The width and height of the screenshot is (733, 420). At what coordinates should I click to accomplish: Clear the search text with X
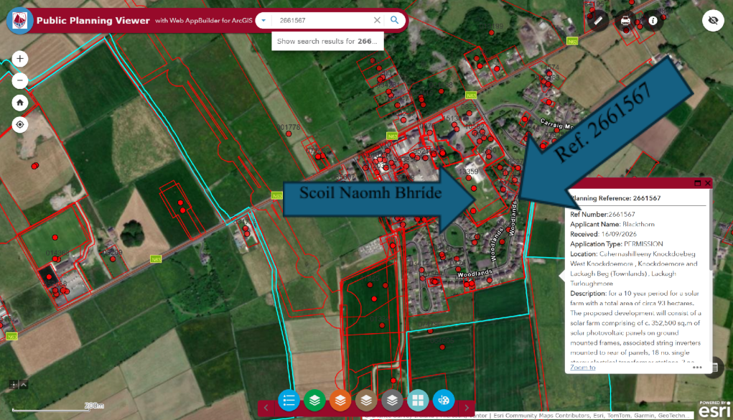point(377,21)
